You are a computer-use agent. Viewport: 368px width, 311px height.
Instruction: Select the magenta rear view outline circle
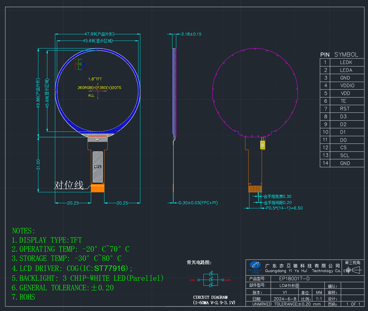(x=255, y=93)
